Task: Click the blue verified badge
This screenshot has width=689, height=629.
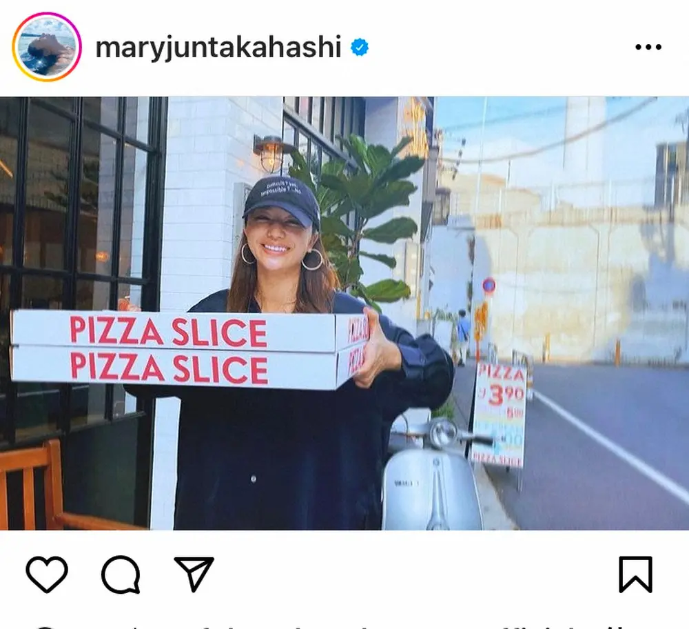Action: point(360,47)
